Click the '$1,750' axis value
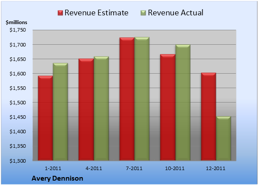 [18, 30]
